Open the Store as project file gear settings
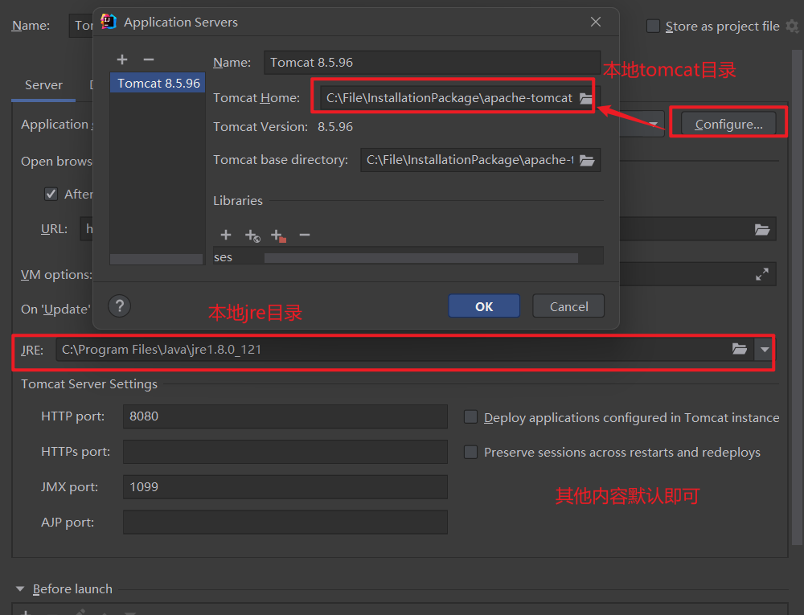The width and height of the screenshot is (804, 615). point(793,27)
